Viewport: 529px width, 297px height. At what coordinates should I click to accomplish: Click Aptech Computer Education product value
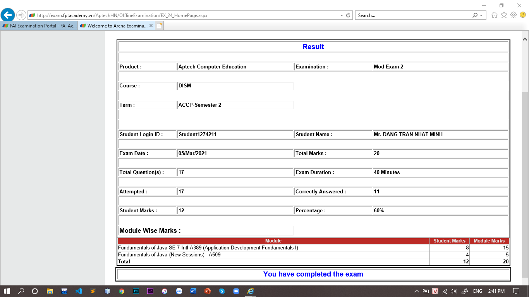[x=212, y=67]
